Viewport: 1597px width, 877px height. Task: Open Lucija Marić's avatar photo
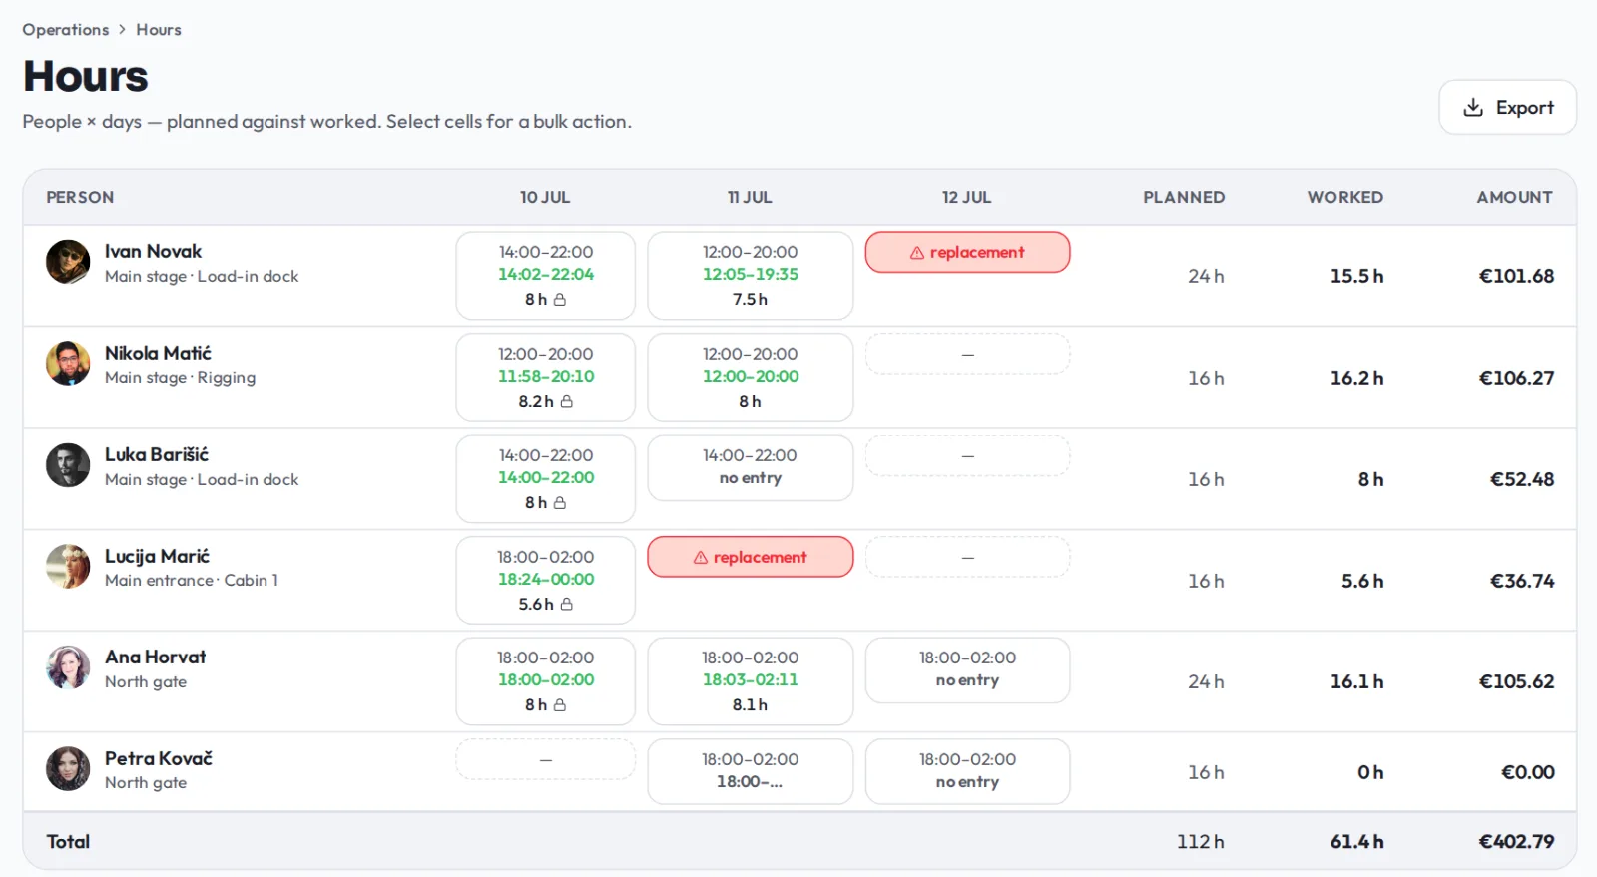tap(68, 566)
